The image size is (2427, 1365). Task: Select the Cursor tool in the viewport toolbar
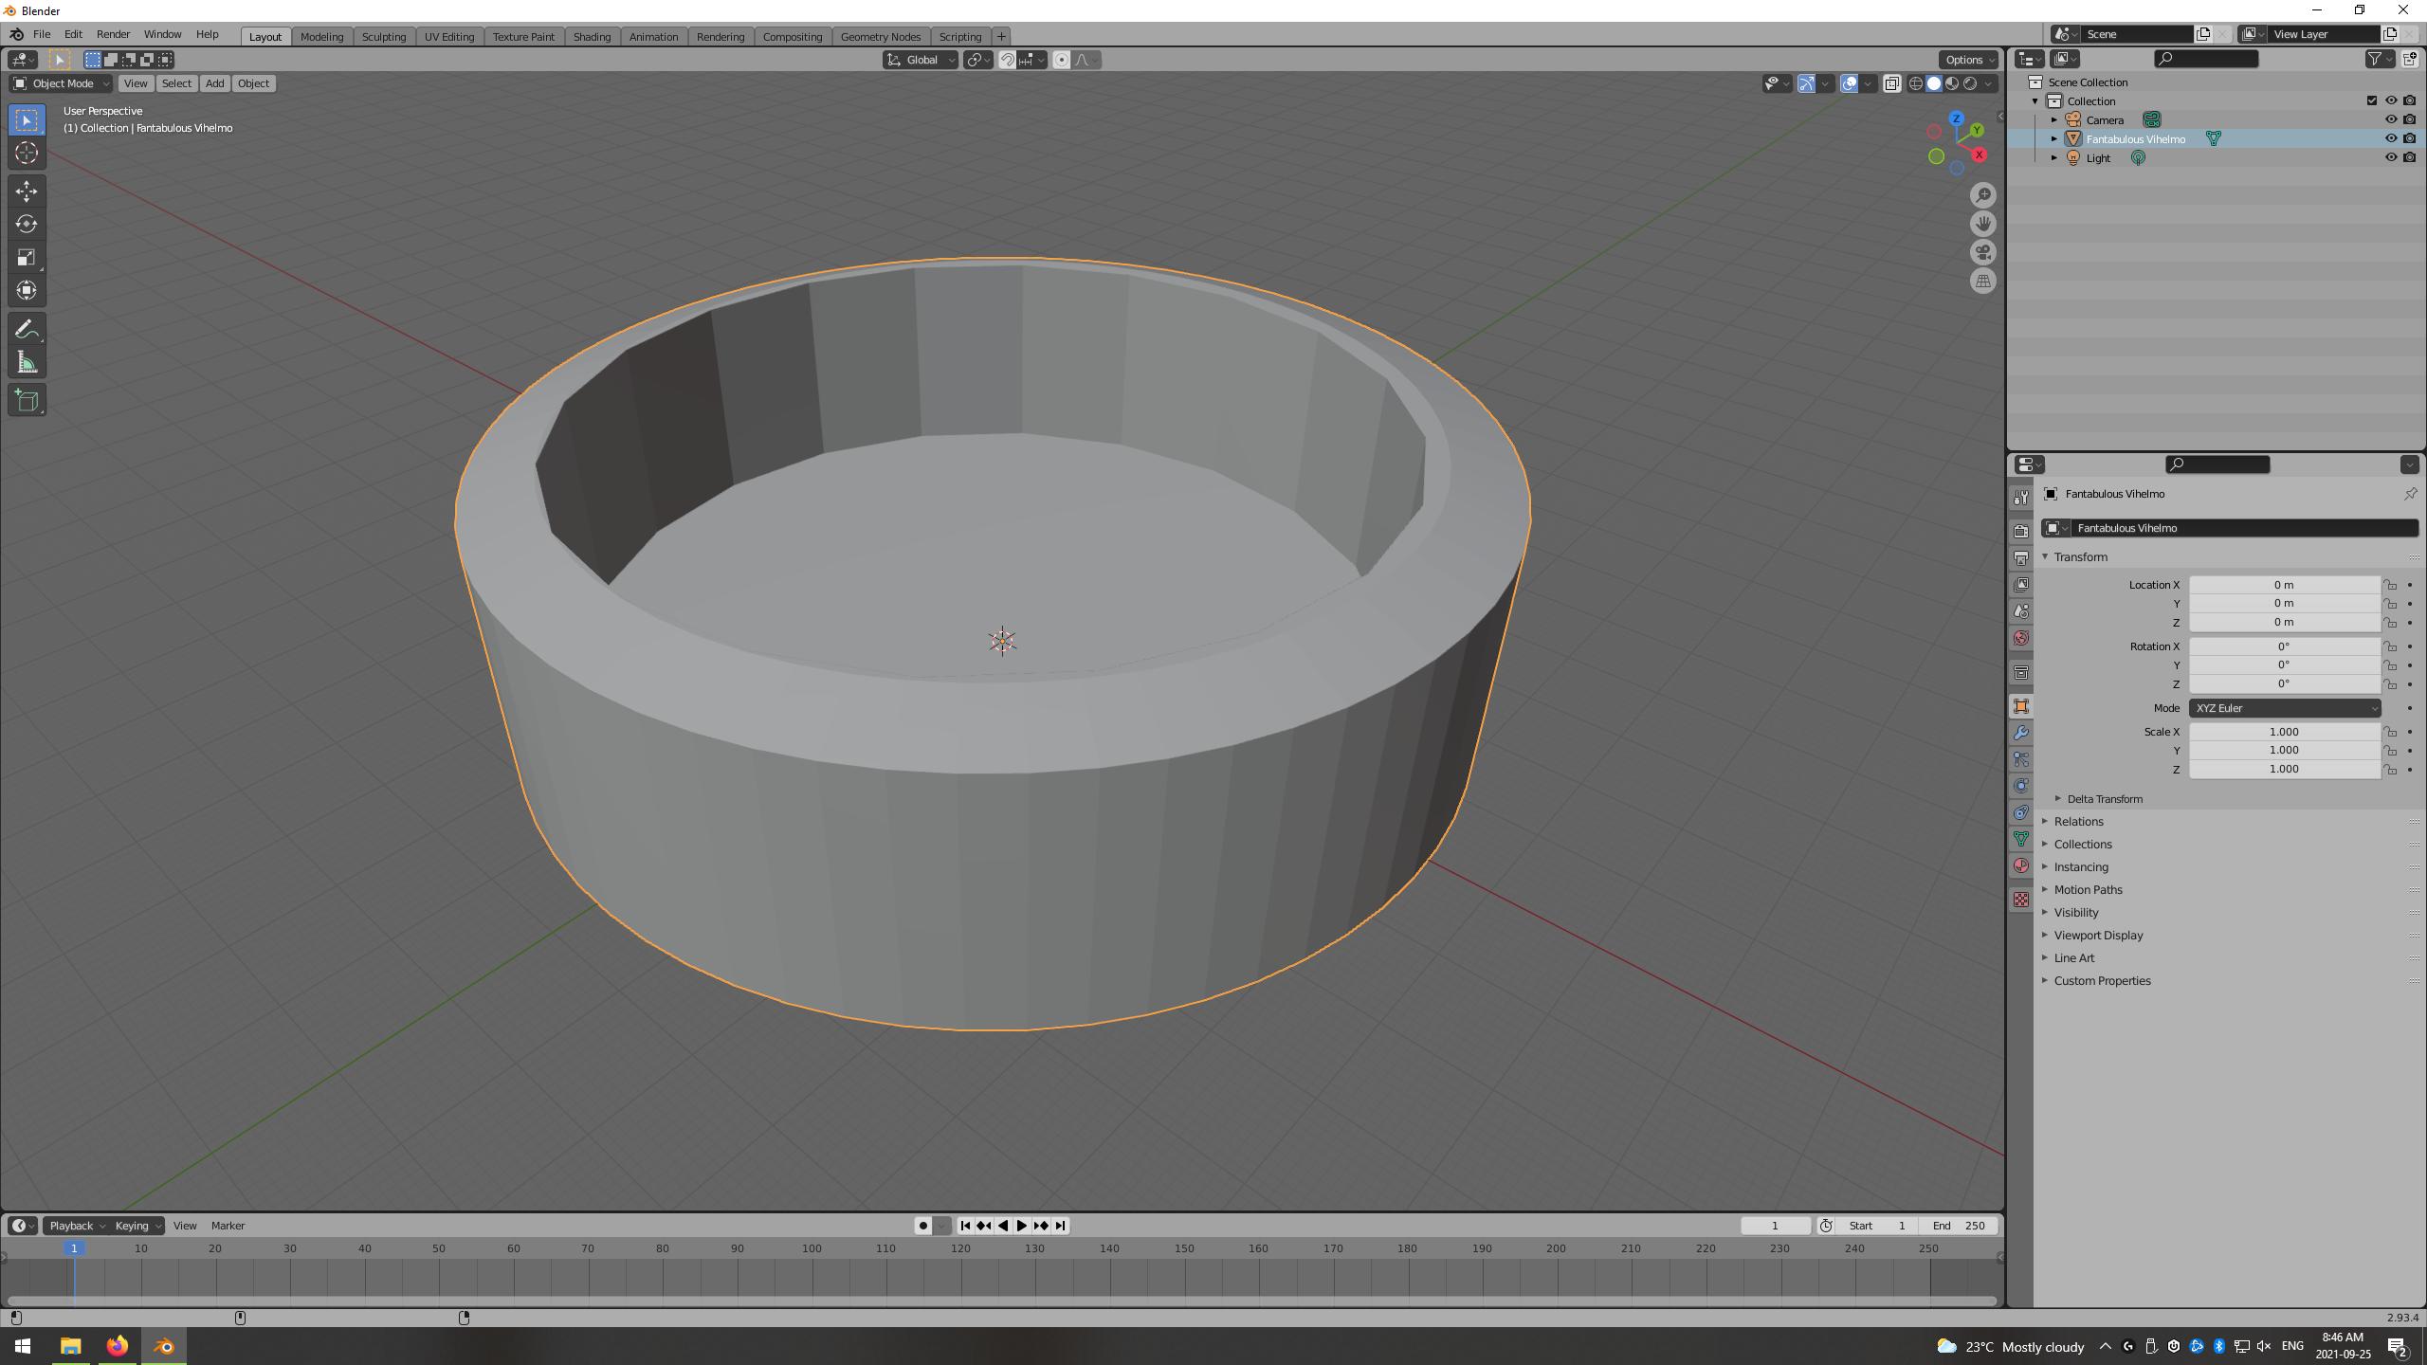point(27,153)
